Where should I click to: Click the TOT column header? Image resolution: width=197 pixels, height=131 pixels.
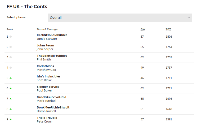tap(168, 29)
